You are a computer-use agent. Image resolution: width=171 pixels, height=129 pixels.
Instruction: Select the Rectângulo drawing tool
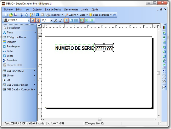13,46
